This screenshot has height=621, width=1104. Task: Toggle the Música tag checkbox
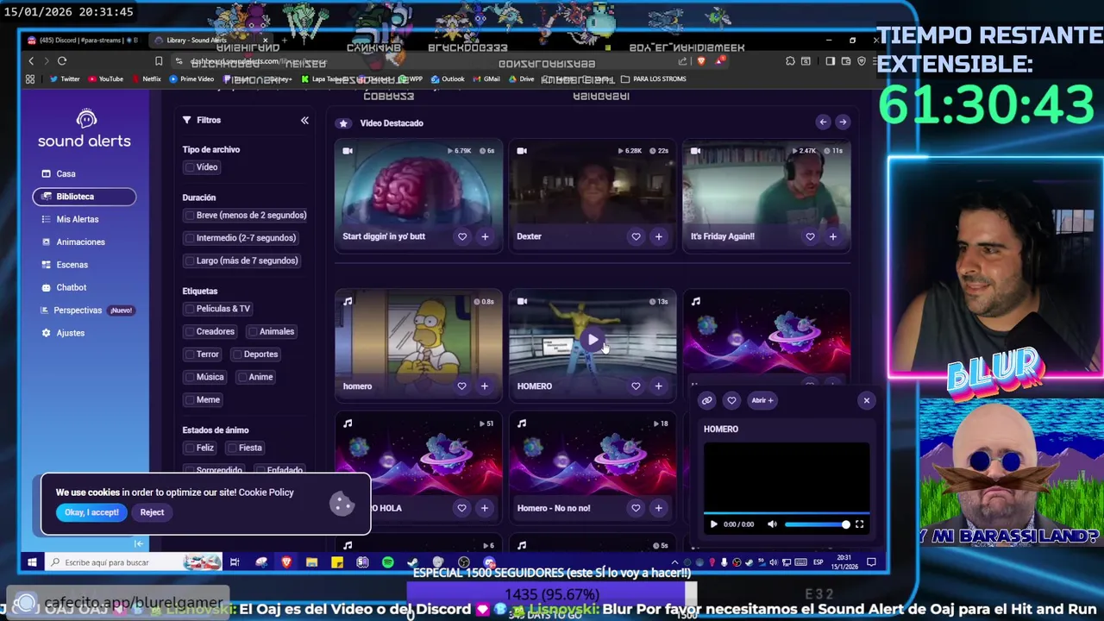pos(190,377)
